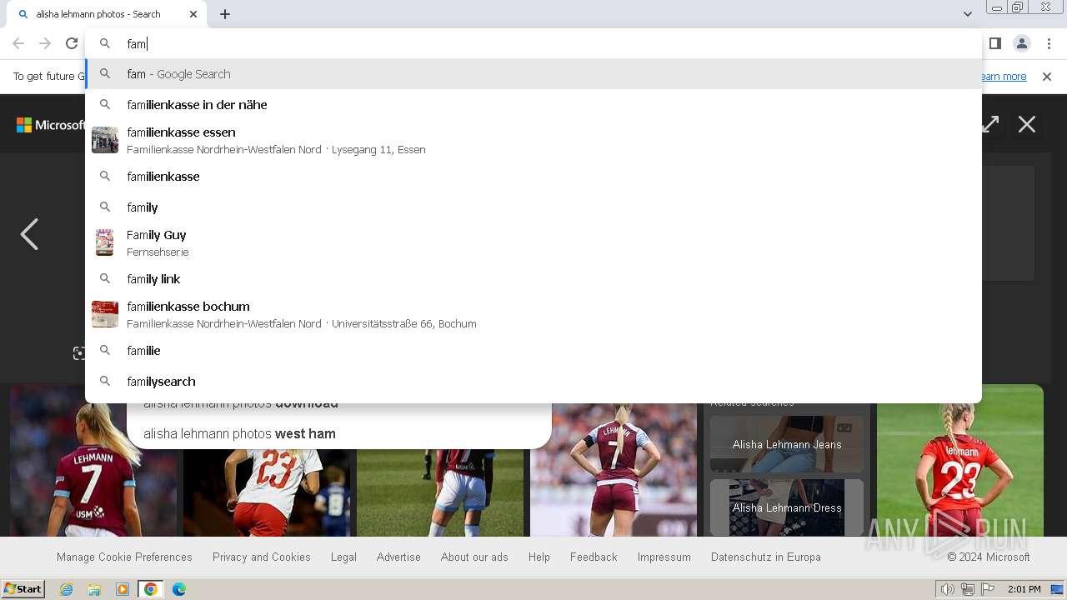Click Familienkasse Essen location thumbnail
The width and height of the screenshot is (1067, 600).
coord(105,140)
